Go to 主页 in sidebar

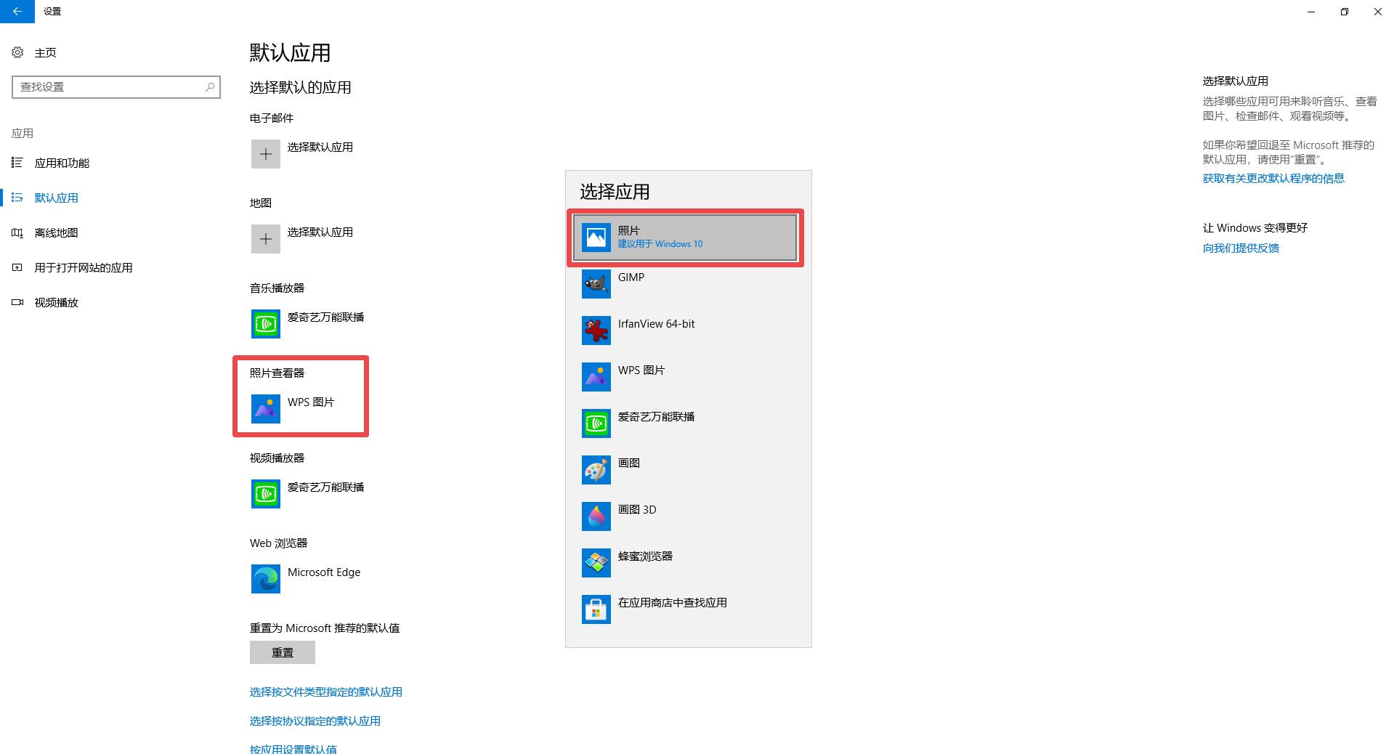(x=46, y=53)
